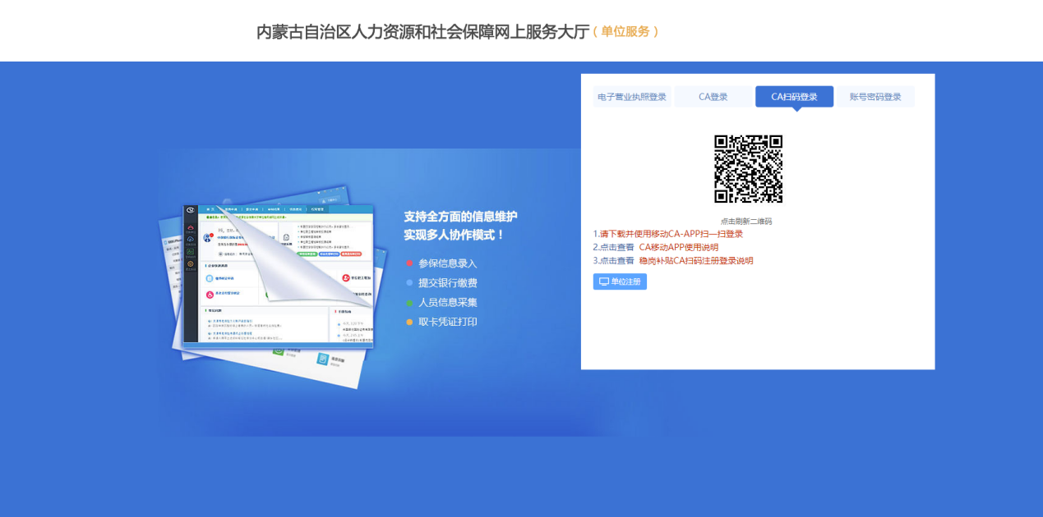1043x517 pixels.
Task: Click the red bullet beside 参保信息录入
Action: pos(409,263)
